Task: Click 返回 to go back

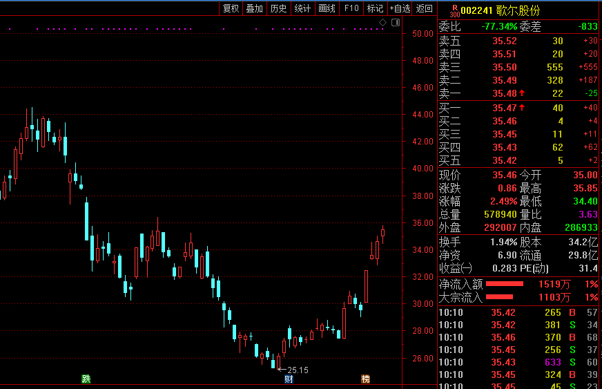Action: coord(425,8)
